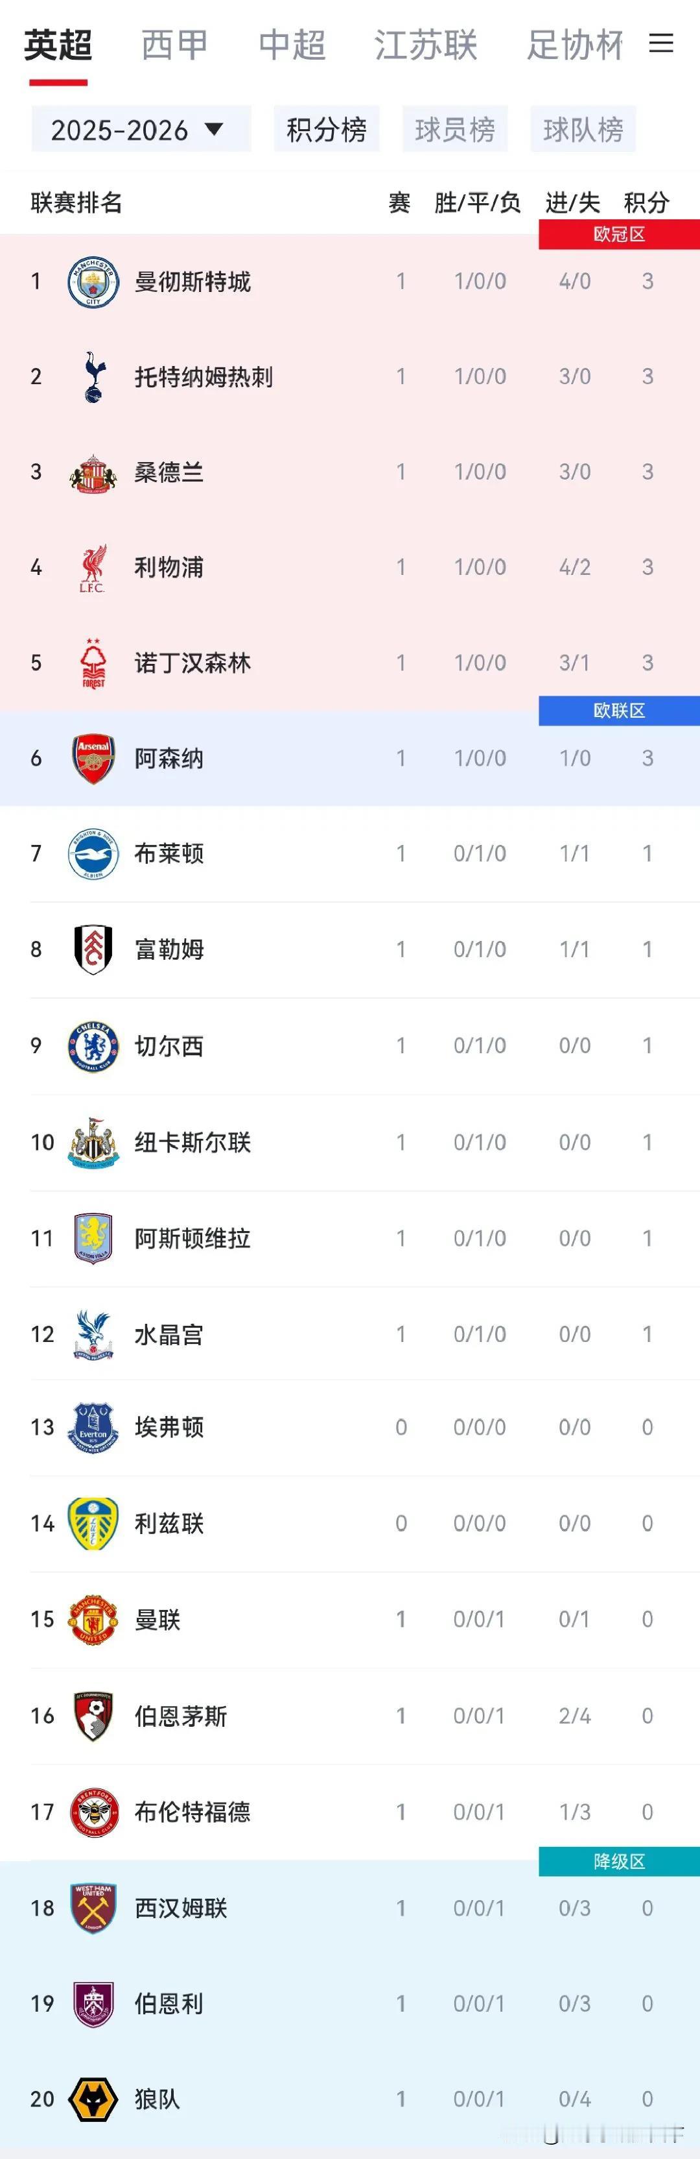
Task: Show the 球员榜 player rankings
Action: 454,129
